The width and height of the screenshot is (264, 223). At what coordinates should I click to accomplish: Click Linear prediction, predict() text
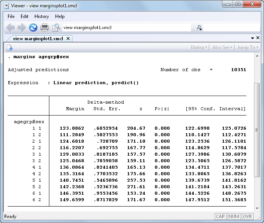pyautogui.click(x=96, y=83)
